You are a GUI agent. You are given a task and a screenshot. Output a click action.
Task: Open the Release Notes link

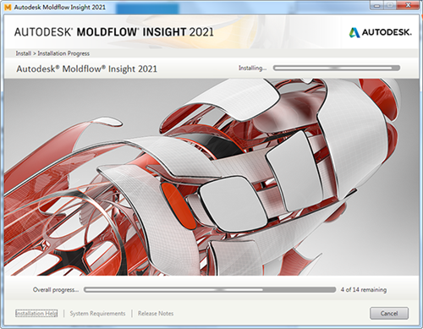click(156, 313)
